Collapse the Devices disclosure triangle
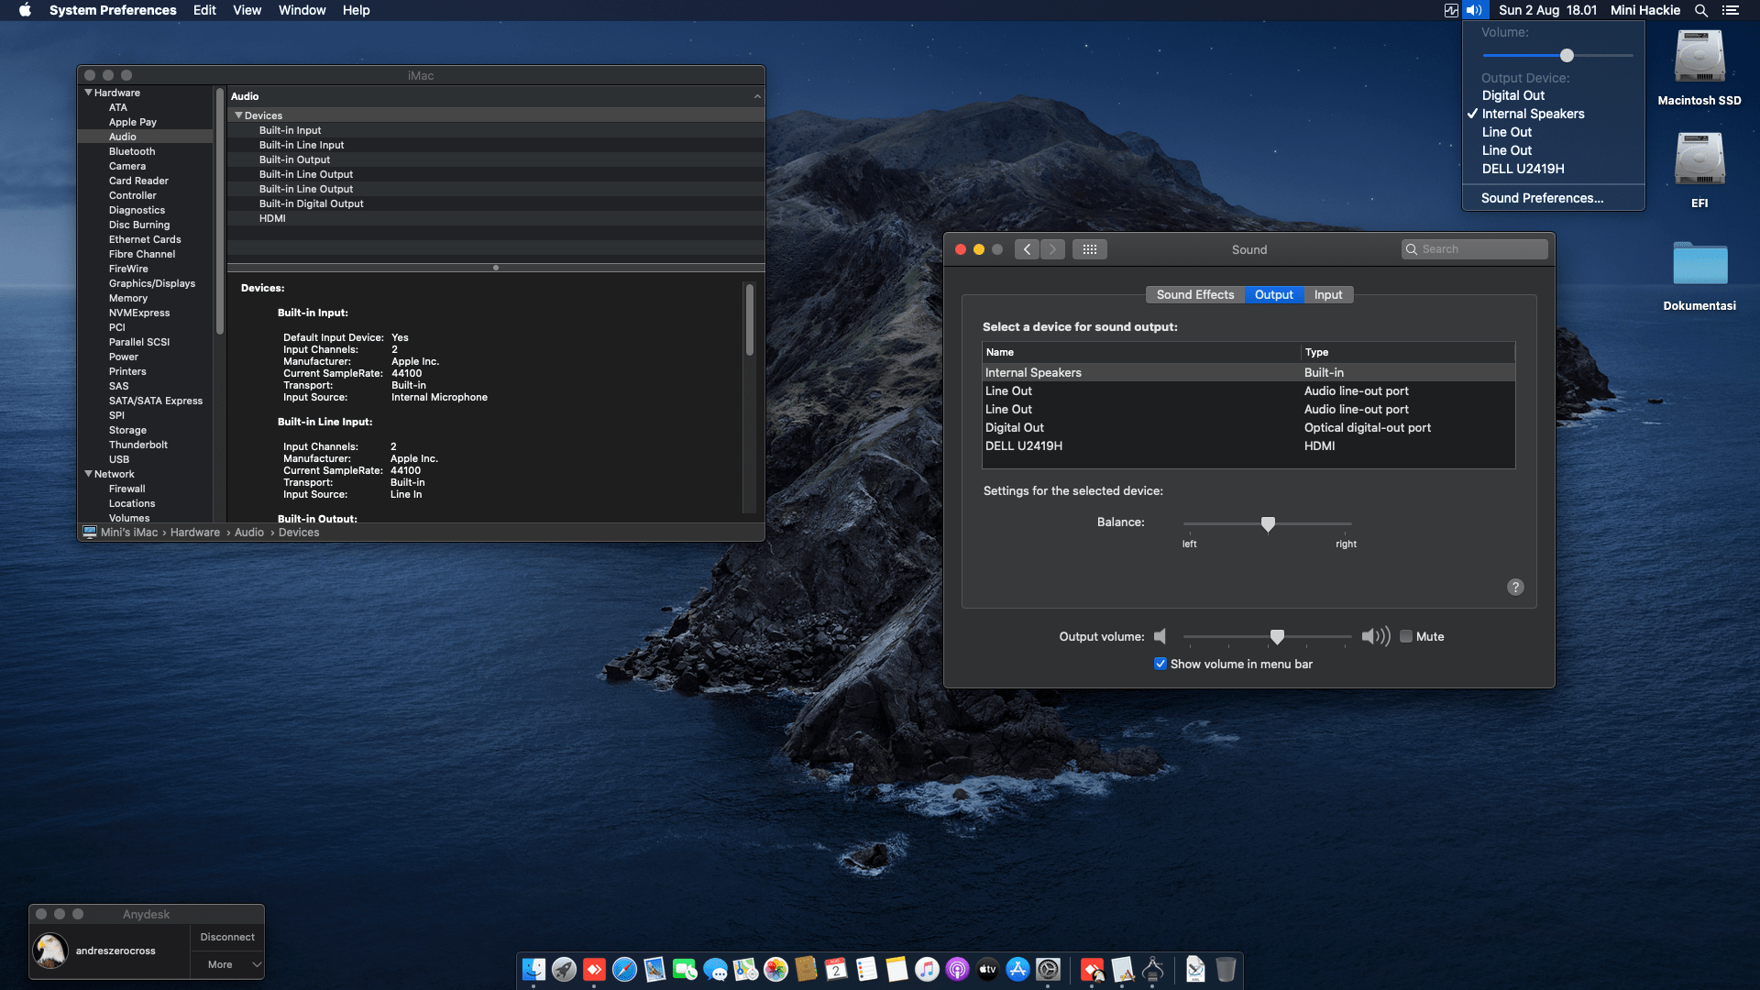The width and height of the screenshot is (1760, 990). (238, 115)
